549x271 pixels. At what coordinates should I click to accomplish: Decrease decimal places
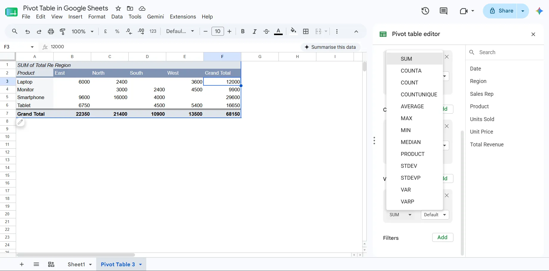pos(129,31)
